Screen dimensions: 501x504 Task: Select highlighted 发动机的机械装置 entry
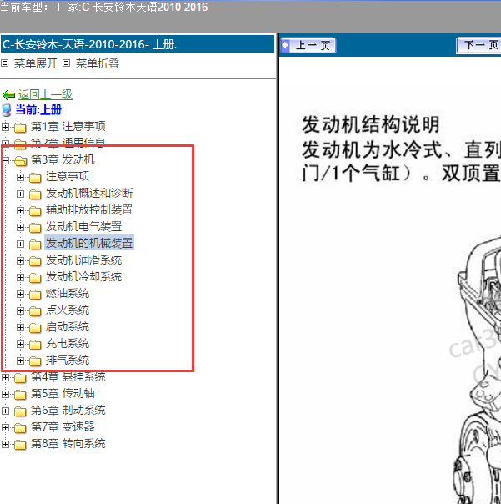click(x=89, y=243)
